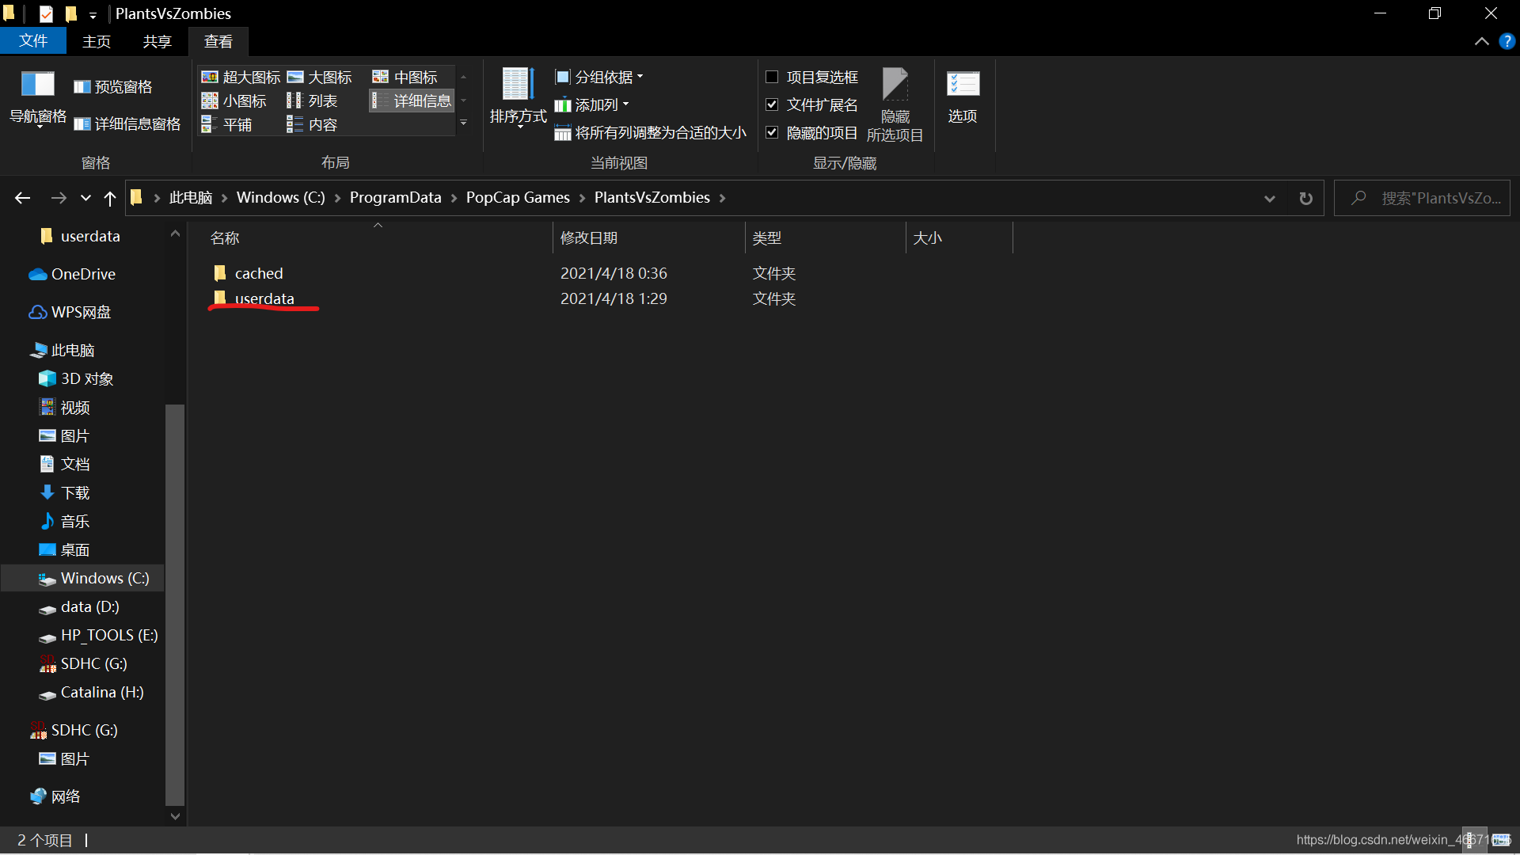The image size is (1520, 855).
Task: Sort by the Type (类型) column header
Action: [825, 237]
